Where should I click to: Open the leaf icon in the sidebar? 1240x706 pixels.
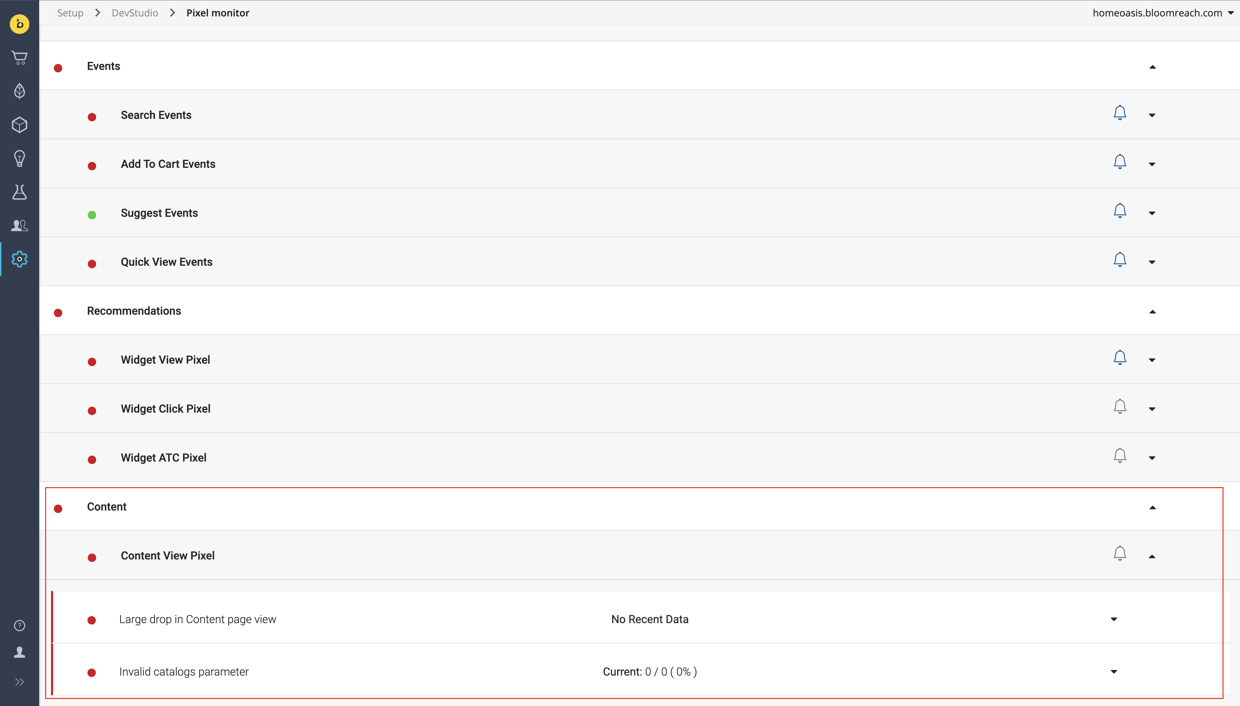[x=19, y=91]
